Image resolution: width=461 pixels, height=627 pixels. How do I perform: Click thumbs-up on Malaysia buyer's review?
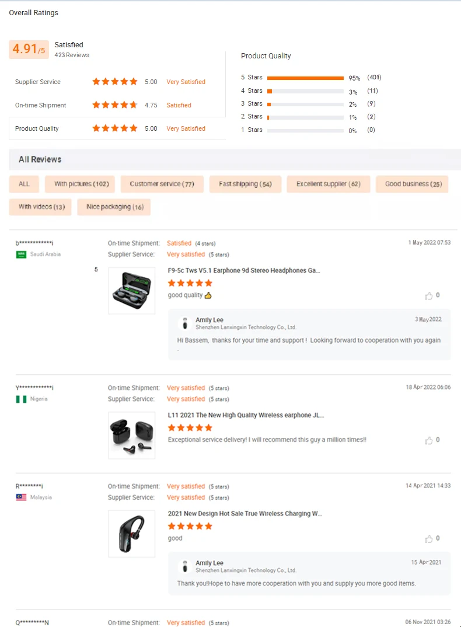coord(429,539)
